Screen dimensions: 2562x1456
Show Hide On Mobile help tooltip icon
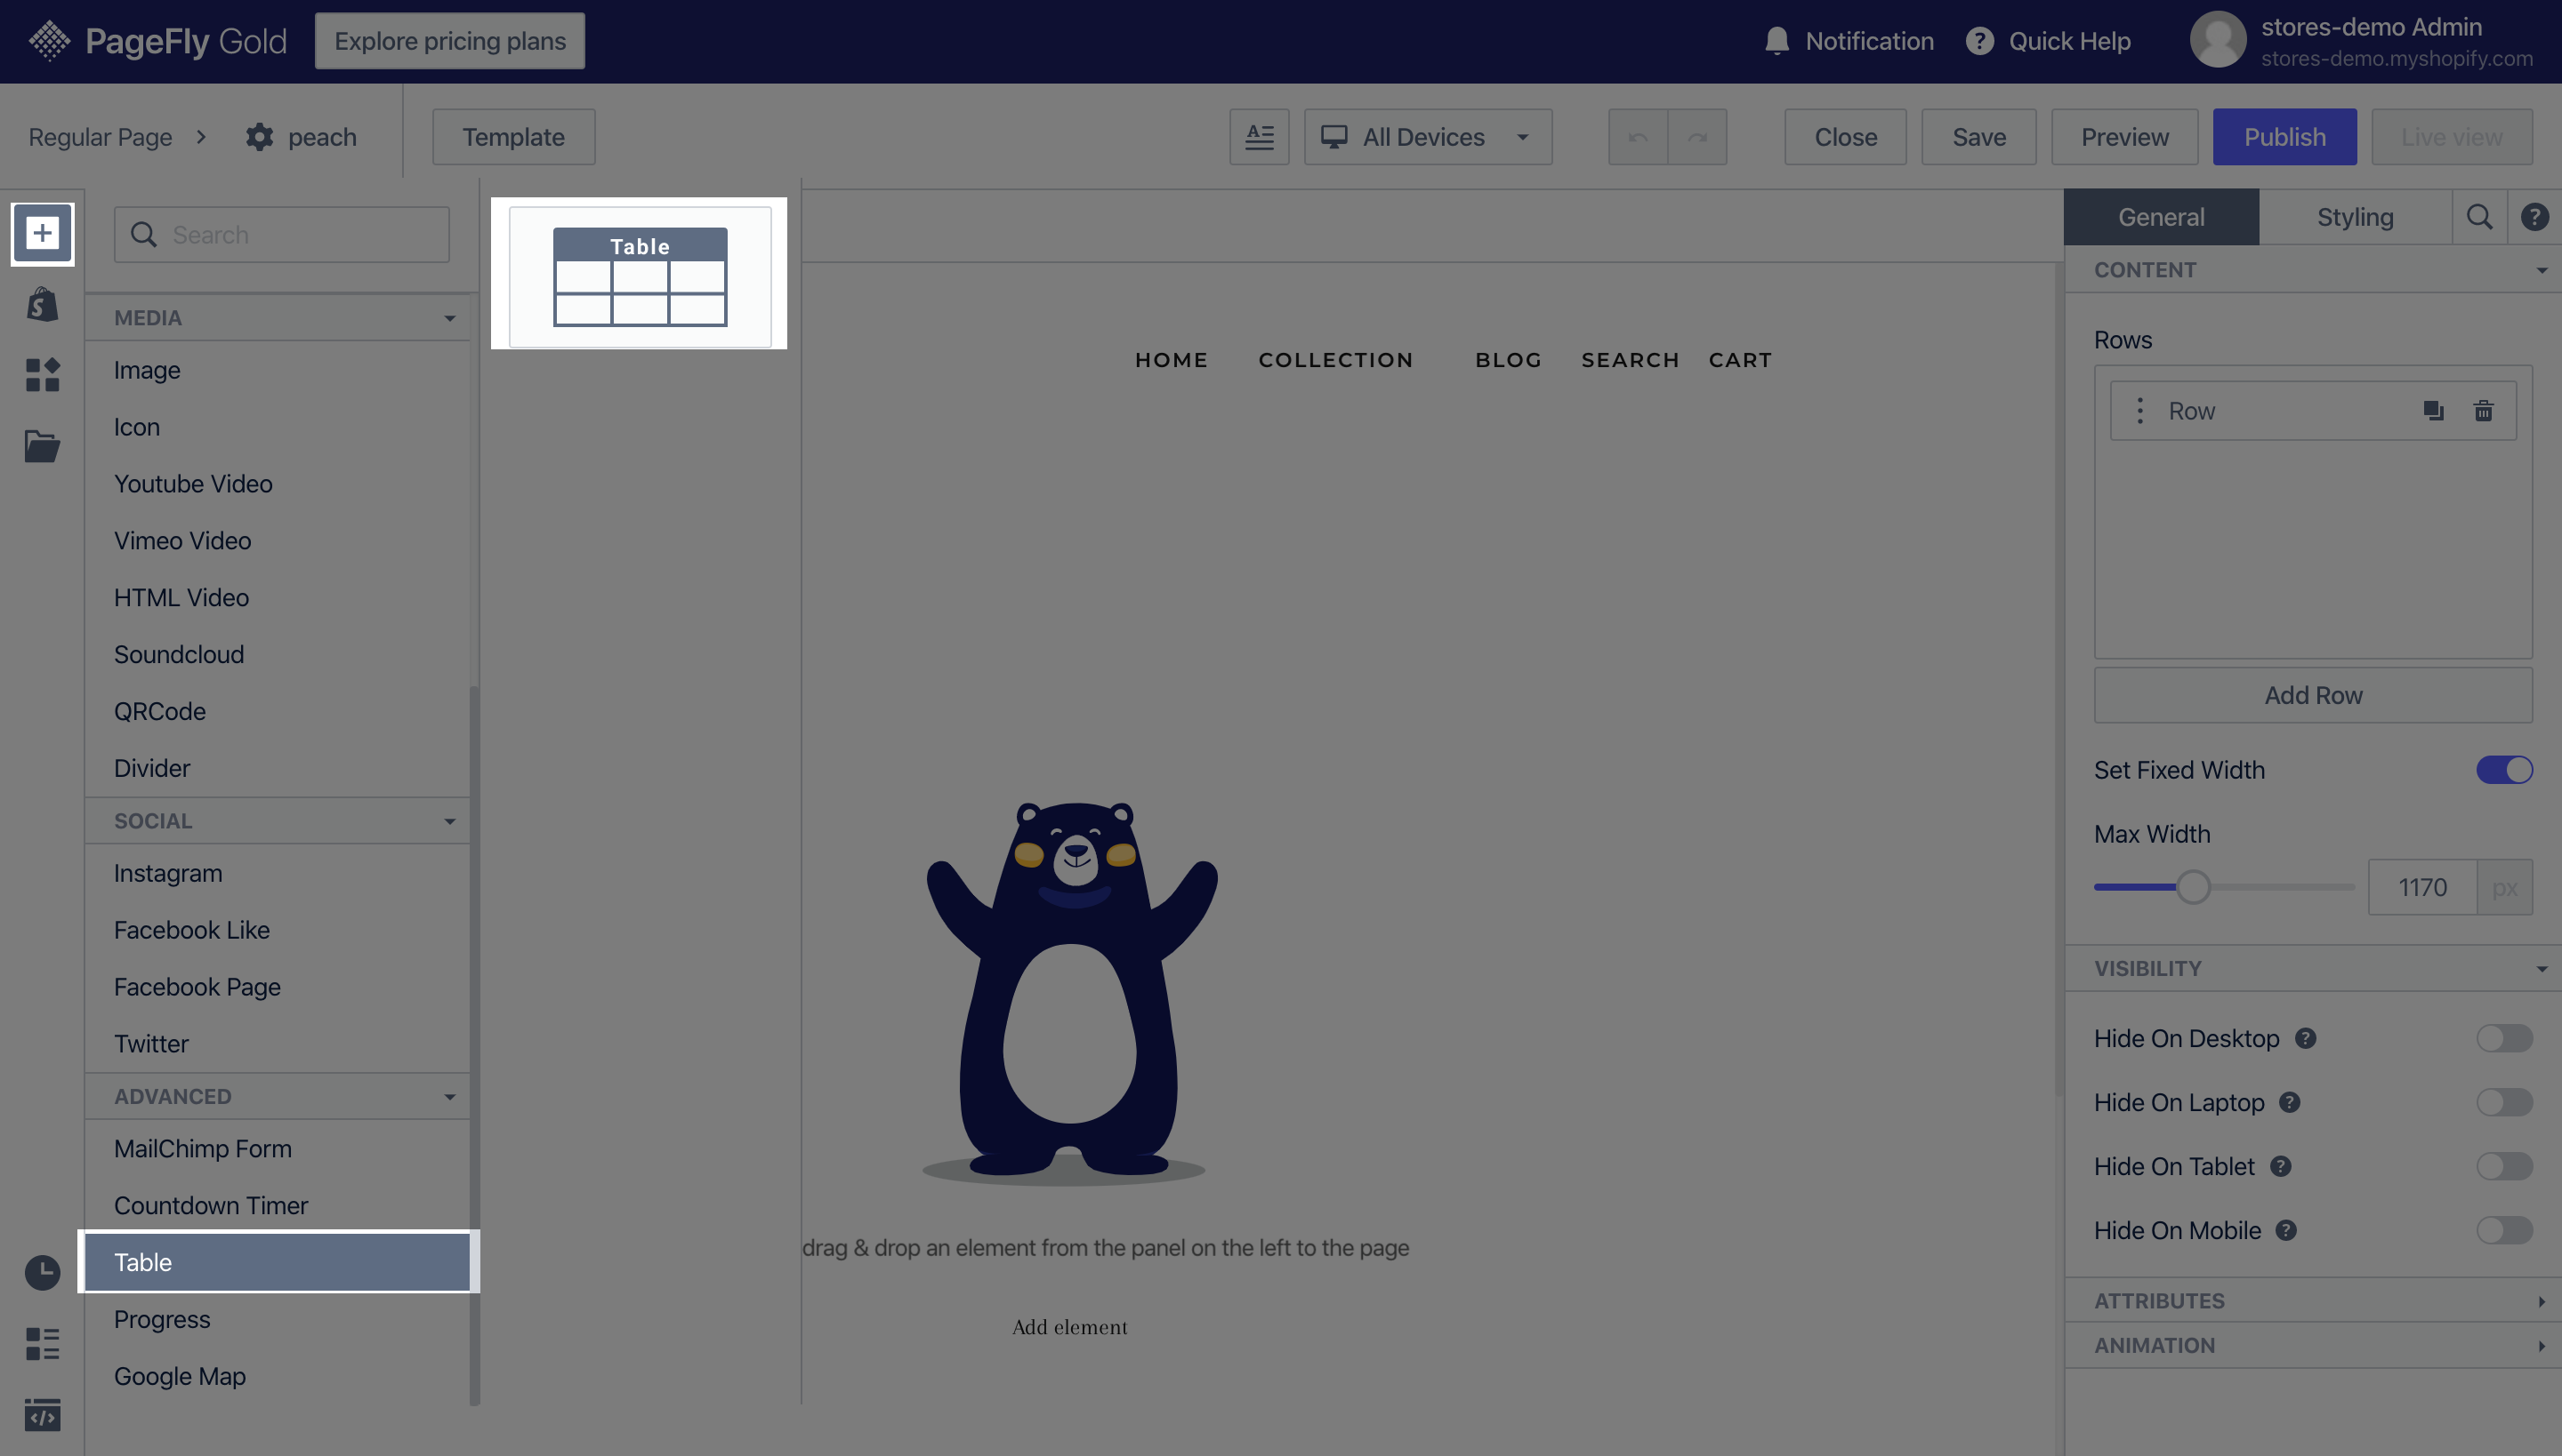(x=2286, y=1231)
